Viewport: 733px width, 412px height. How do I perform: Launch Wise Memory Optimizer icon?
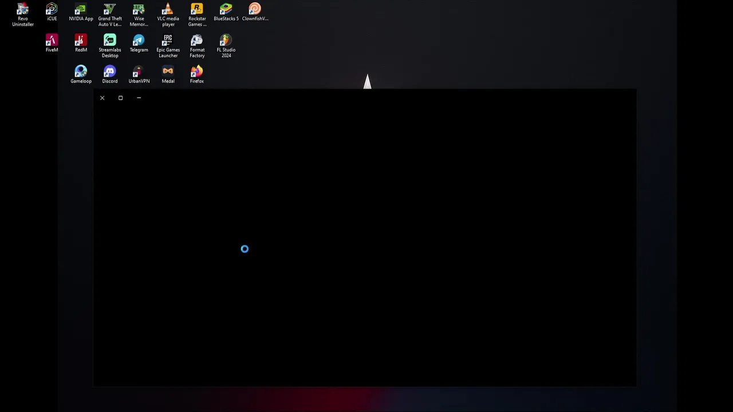[139, 15]
